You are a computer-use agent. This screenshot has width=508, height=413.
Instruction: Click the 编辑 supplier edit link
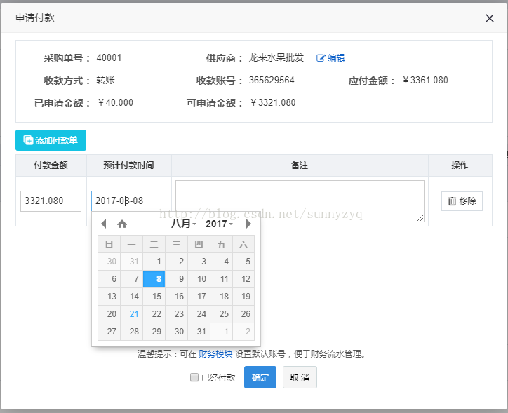(x=330, y=58)
